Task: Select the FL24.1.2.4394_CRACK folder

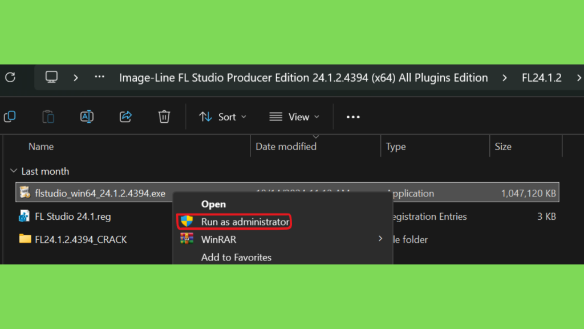Action: tap(80, 239)
